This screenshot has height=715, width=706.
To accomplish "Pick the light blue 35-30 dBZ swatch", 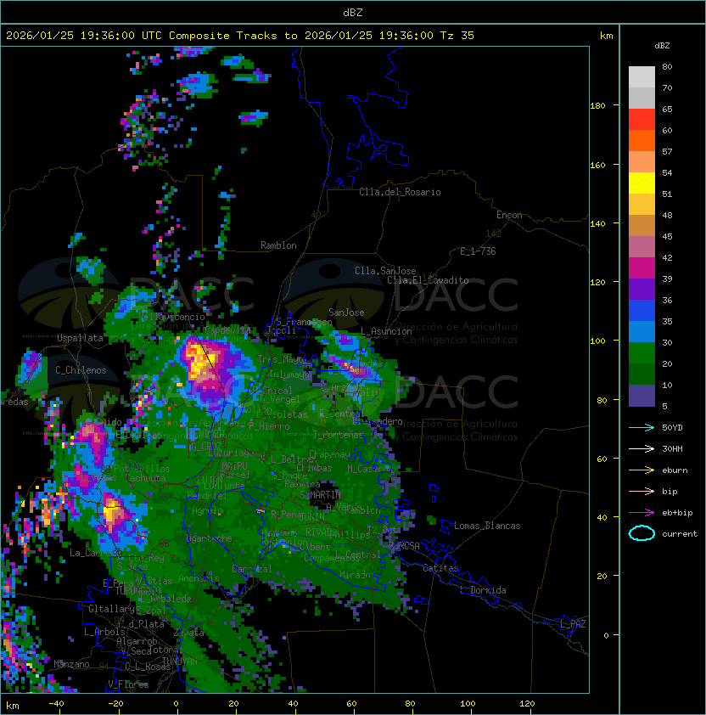I will pyautogui.click(x=642, y=332).
